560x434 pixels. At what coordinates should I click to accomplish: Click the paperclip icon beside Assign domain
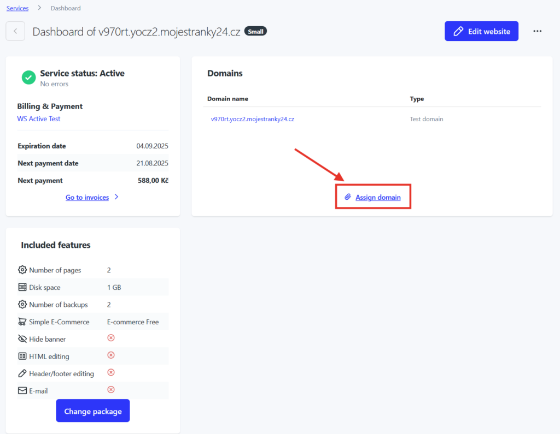(x=347, y=197)
